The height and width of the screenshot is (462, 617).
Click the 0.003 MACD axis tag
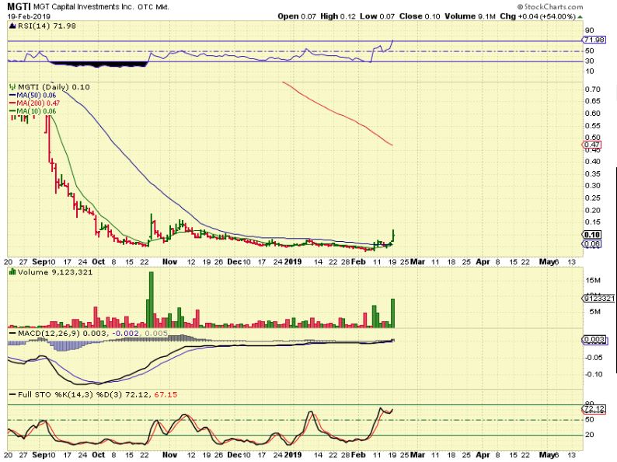[593, 340]
